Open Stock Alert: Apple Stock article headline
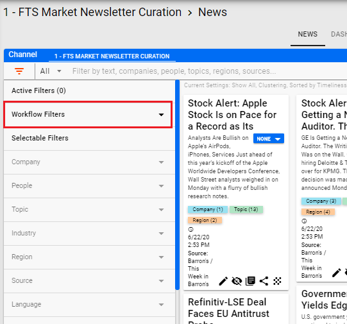347x324 pixels. [x=232, y=115]
